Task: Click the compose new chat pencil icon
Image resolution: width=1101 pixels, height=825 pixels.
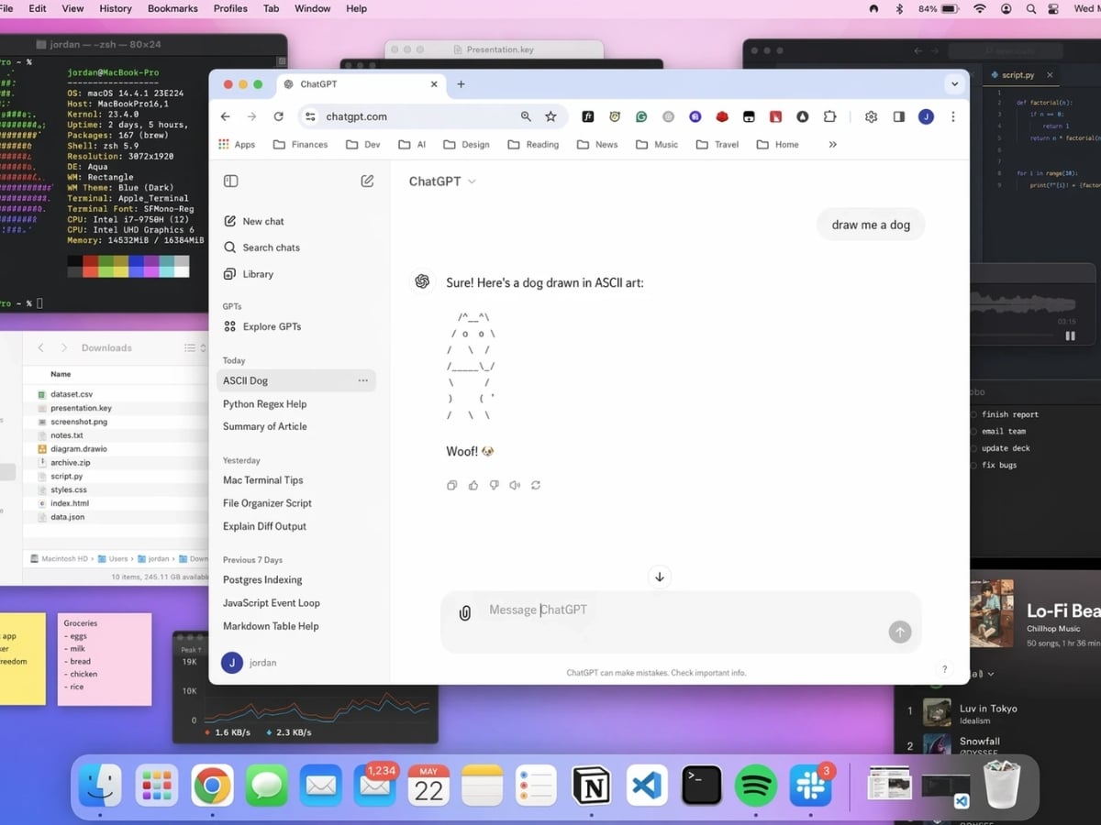Action: tap(367, 181)
